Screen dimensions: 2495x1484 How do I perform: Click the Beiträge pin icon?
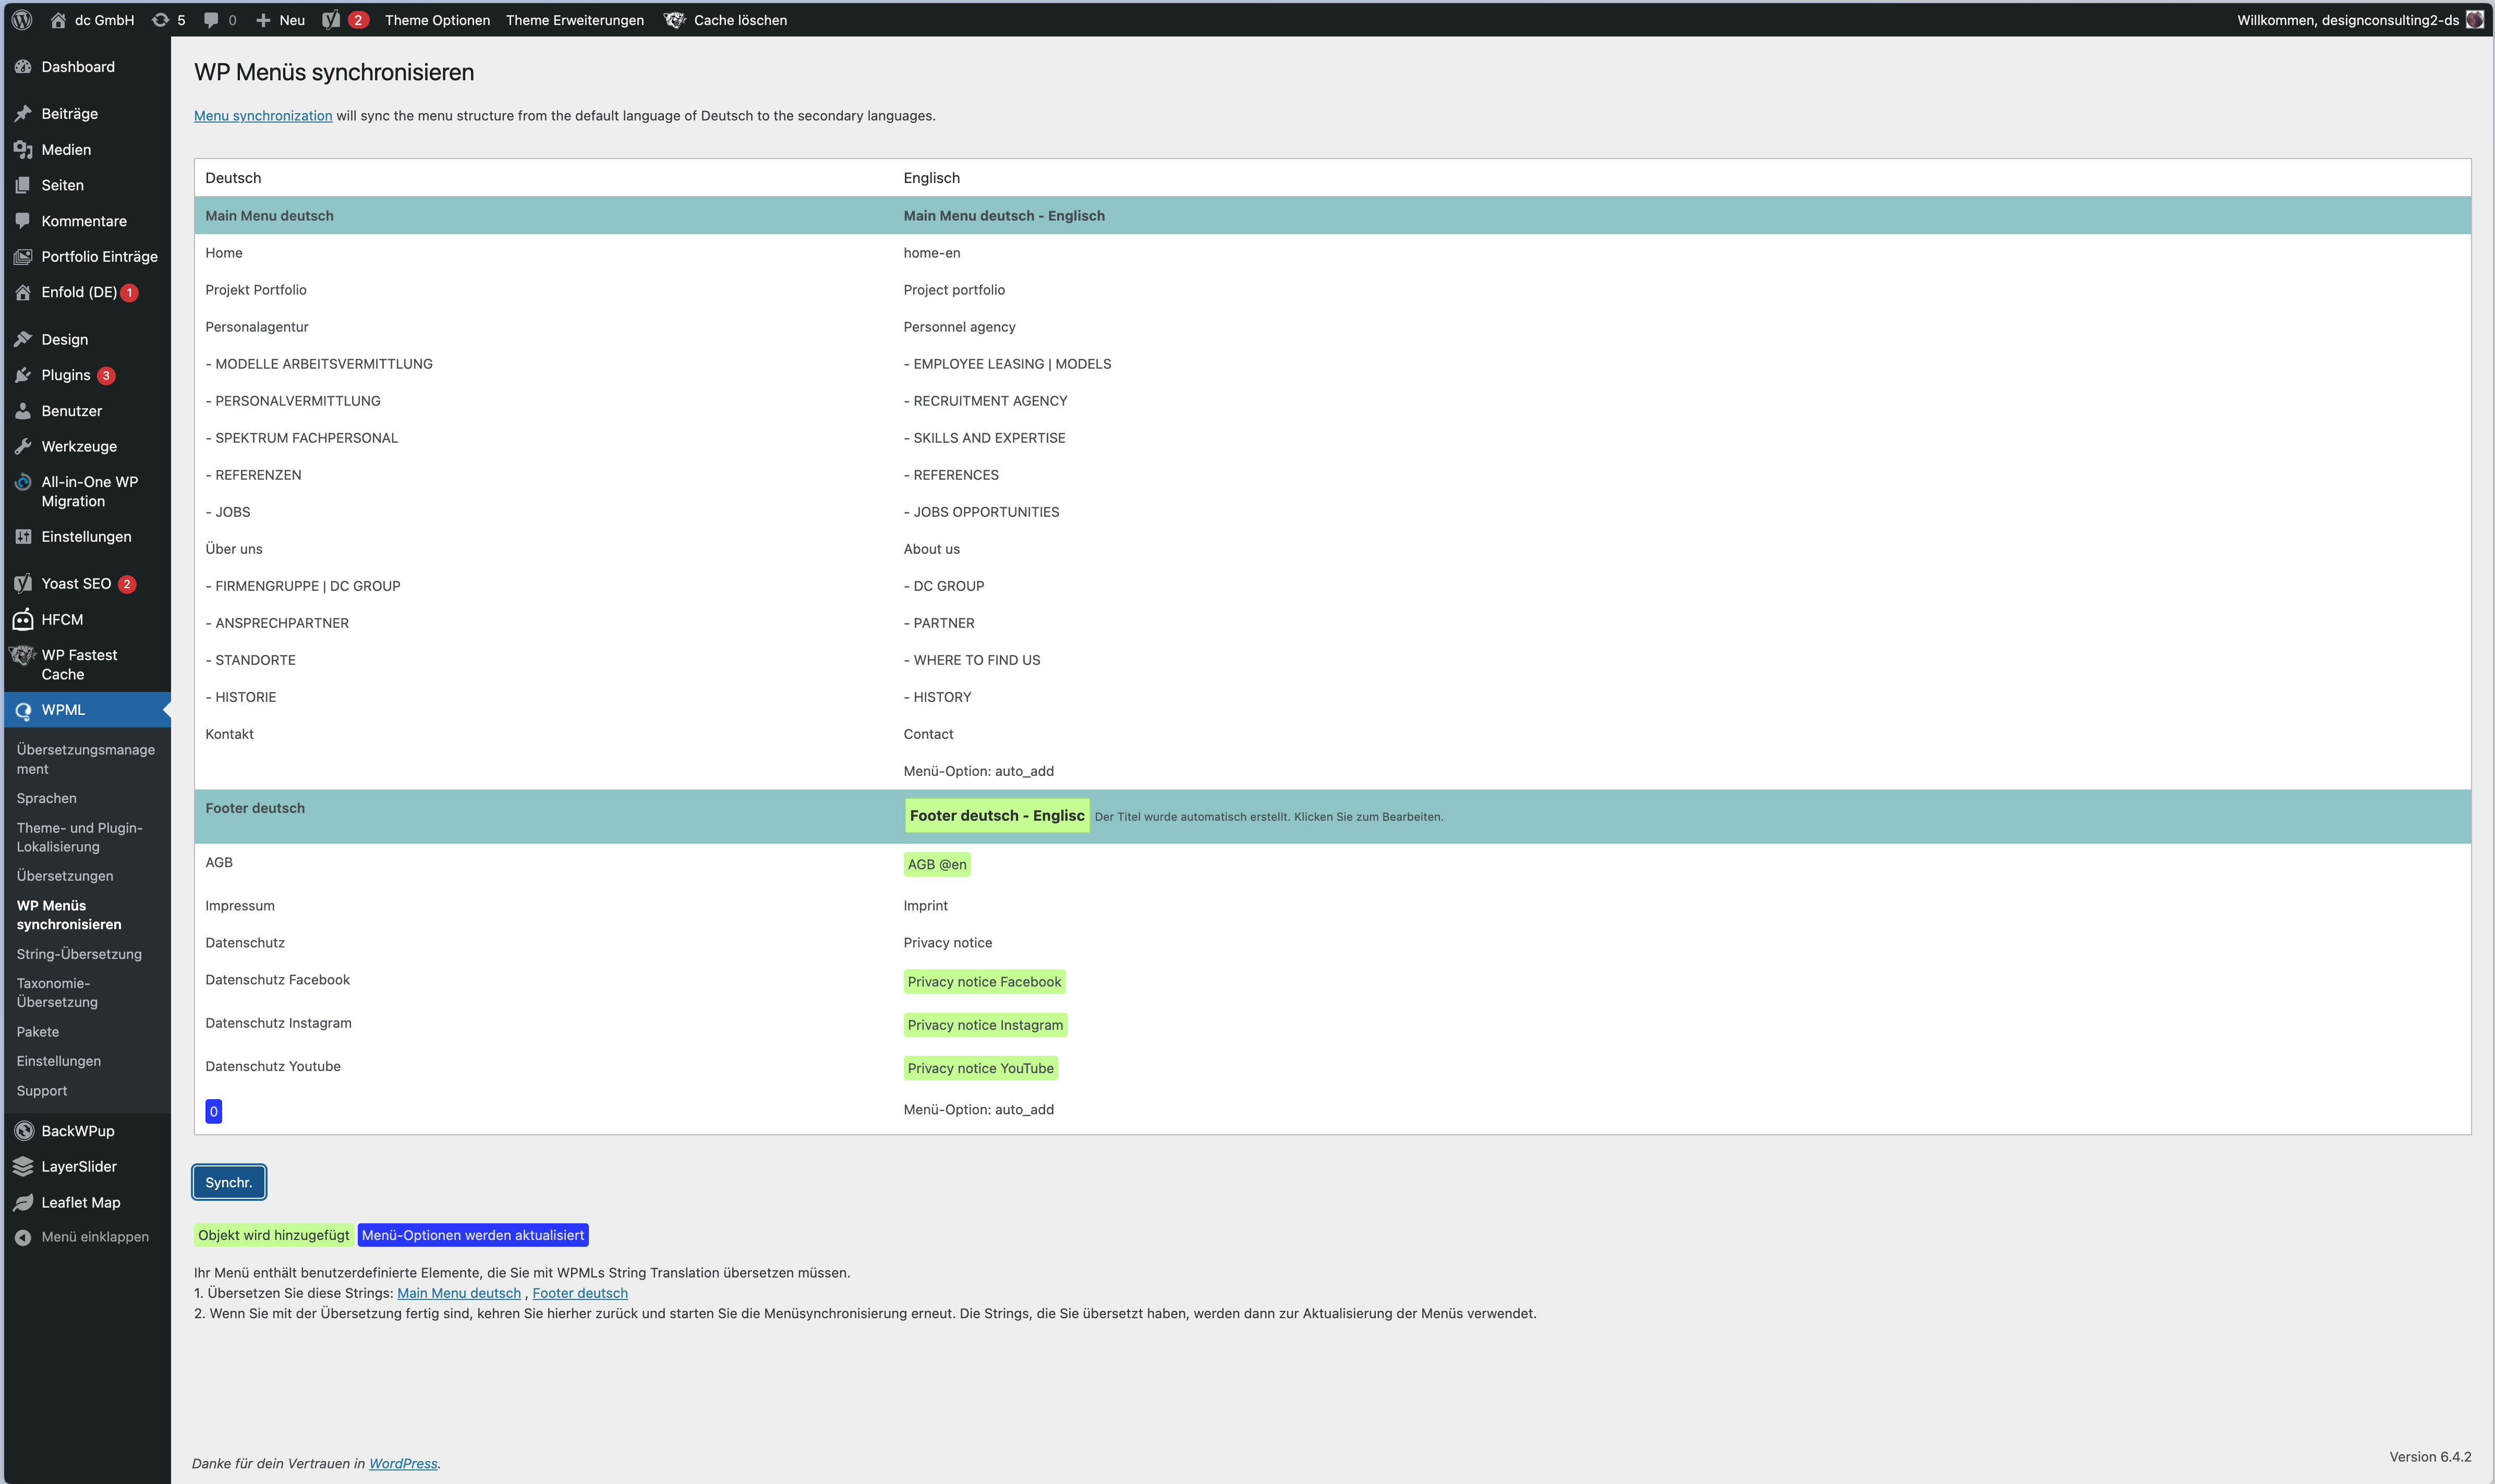click(x=23, y=114)
